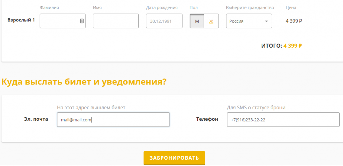The width and height of the screenshot is (343, 166).
Task: Click the hint Для SMS о статусе брони
Action: click(x=256, y=108)
